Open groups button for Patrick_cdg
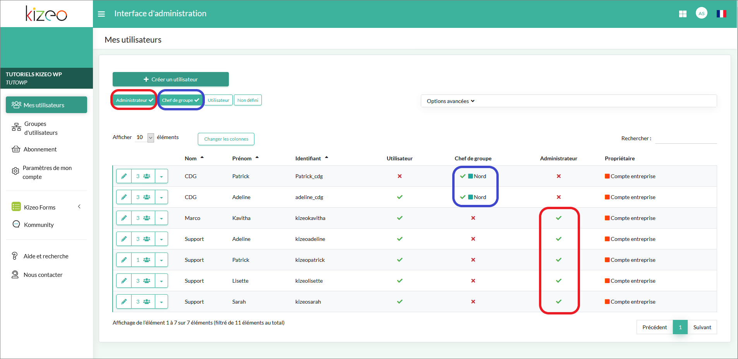Screen dimensions: 738x359 pyautogui.click(x=143, y=176)
